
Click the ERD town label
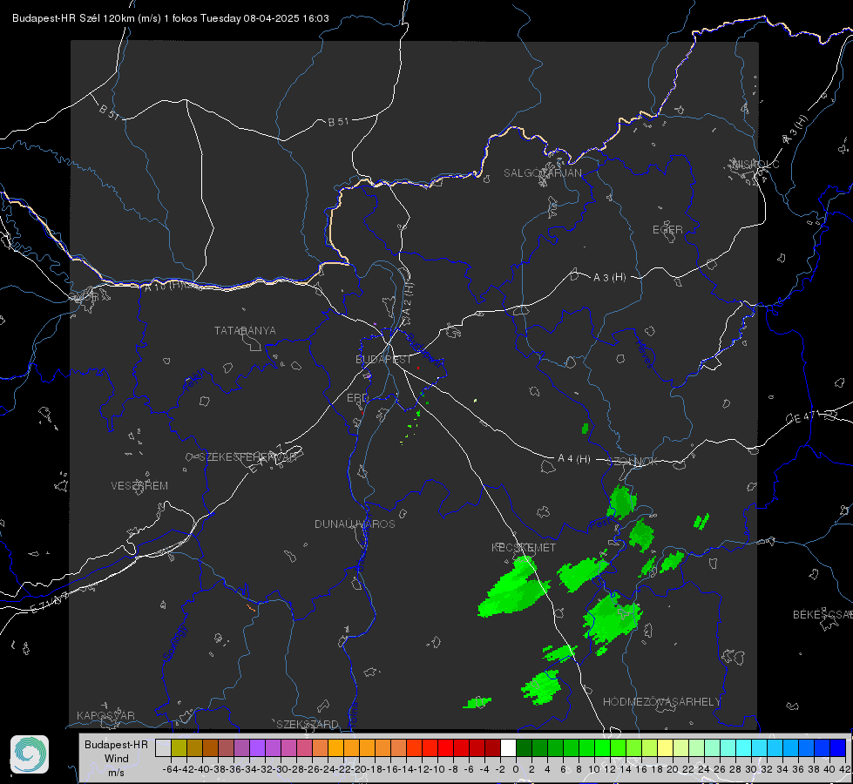(357, 398)
